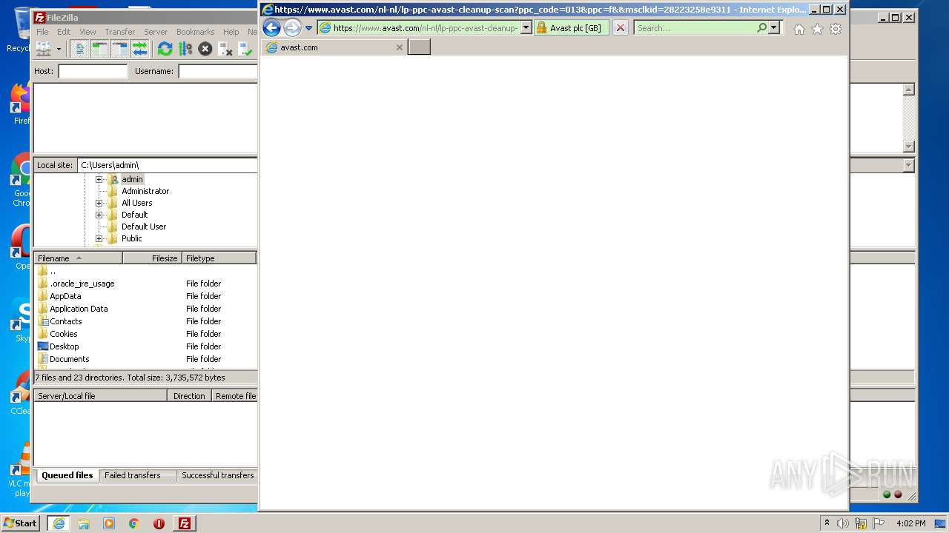Switch to Queued files tab
The height and width of the screenshot is (533, 949).
click(67, 475)
